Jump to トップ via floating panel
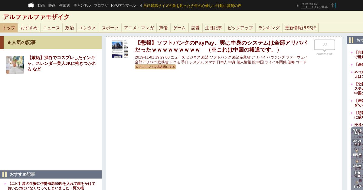The height and width of the screenshot is (190, 363). click(357, 185)
